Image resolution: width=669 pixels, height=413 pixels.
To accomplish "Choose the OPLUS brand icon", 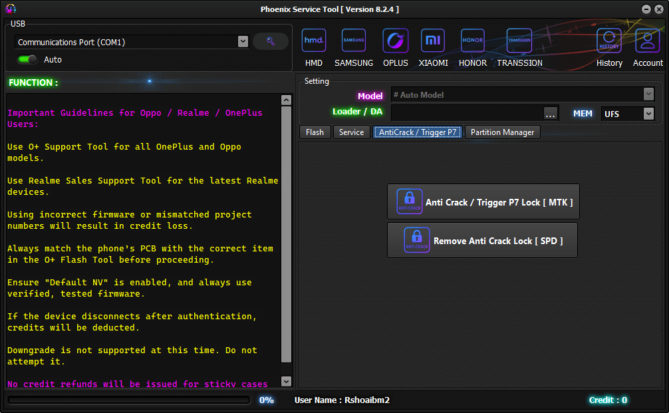I will (396, 41).
